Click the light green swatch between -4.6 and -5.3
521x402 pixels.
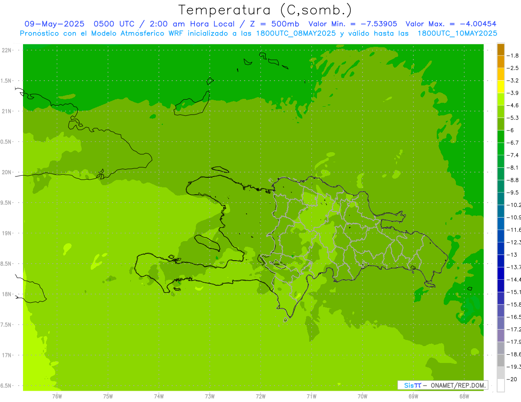click(x=501, y=111)
